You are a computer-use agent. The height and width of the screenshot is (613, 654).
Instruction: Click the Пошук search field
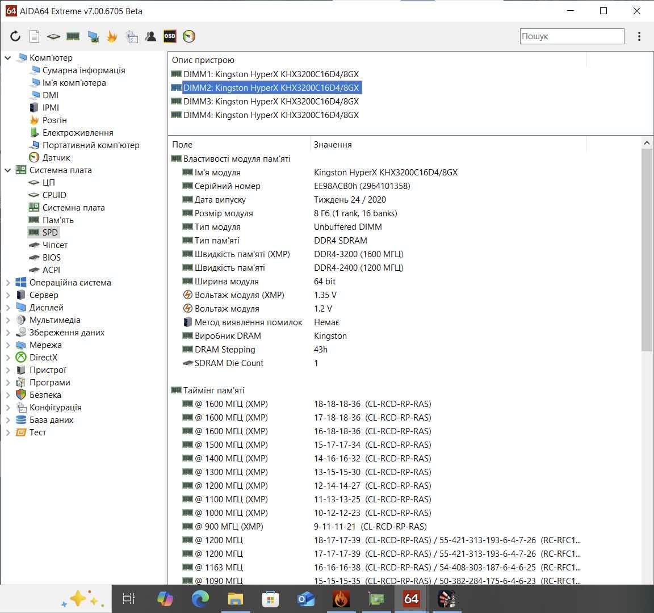[572, 36]
